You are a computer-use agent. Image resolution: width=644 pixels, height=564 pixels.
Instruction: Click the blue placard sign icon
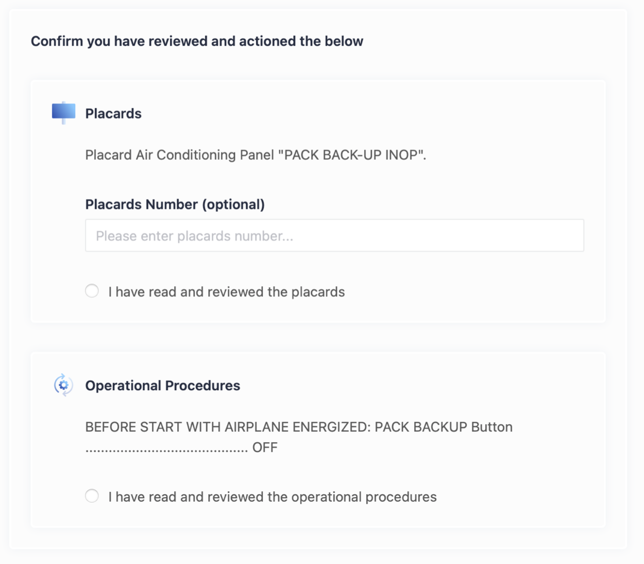63,112
